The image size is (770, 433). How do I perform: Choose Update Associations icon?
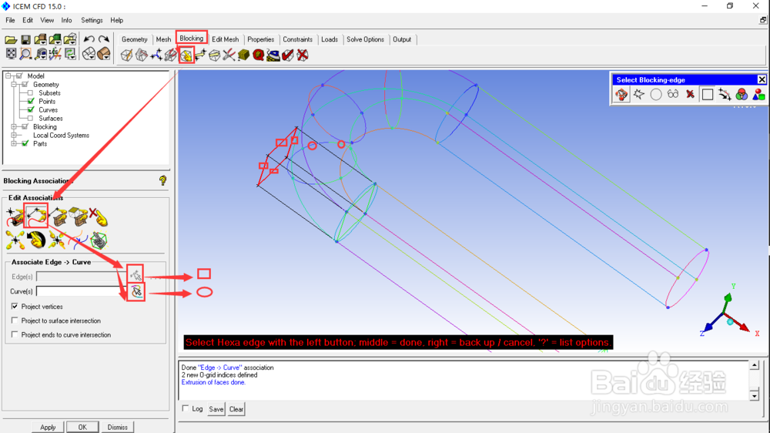coord(15,240)
